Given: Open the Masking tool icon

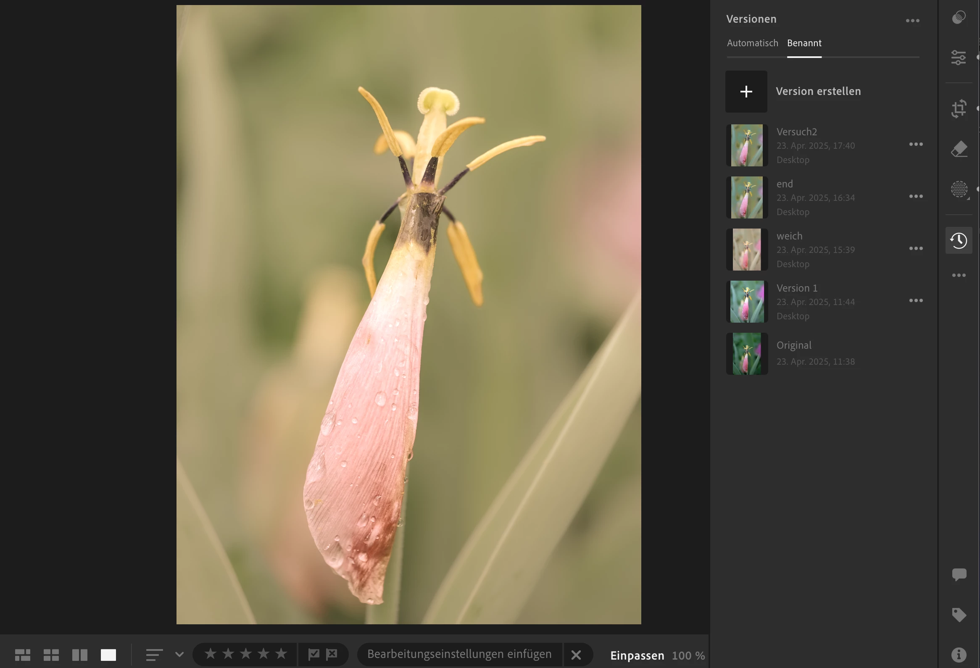Looking at the screenshot, I should point(959,189).
